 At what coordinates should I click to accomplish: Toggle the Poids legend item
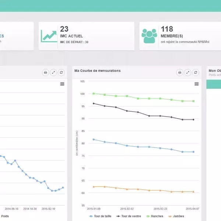click(x=5, y=216)
